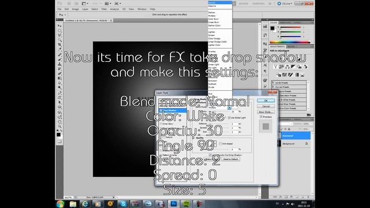Click the Reset to Default button

pyautogui.click(x=231, y=159)
